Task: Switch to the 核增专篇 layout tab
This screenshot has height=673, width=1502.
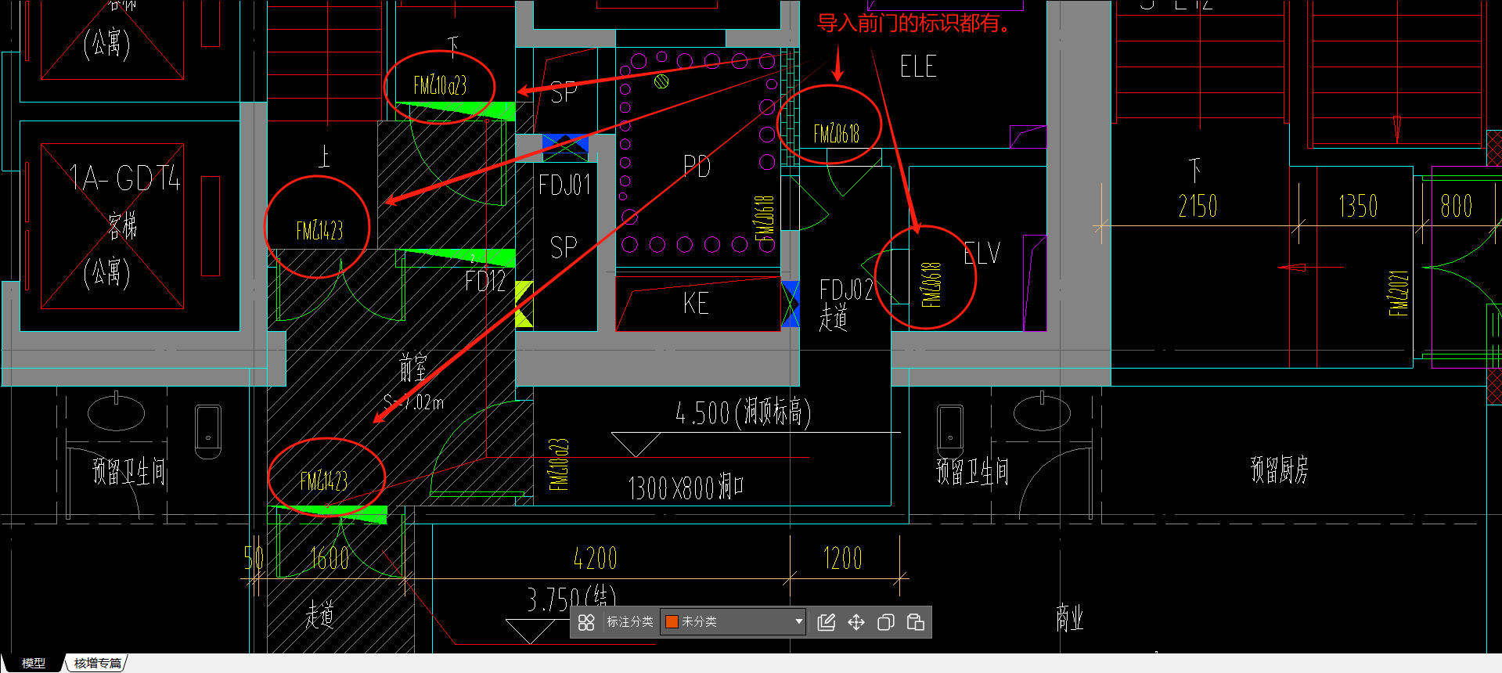Action: [98, 663]
